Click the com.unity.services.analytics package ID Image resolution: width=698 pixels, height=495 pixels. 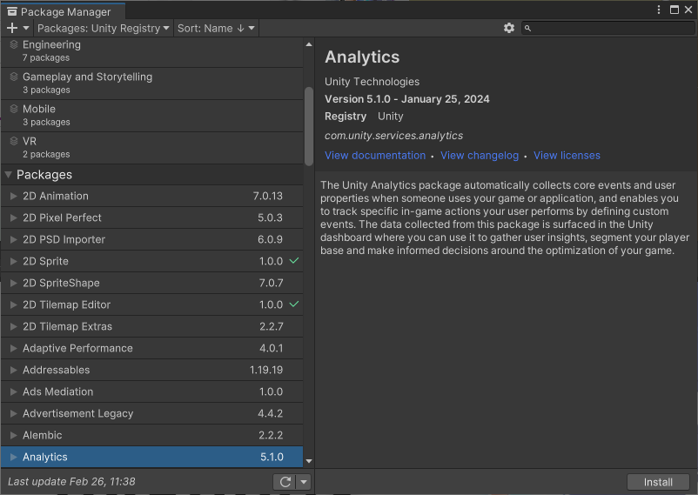coord(393,136)
